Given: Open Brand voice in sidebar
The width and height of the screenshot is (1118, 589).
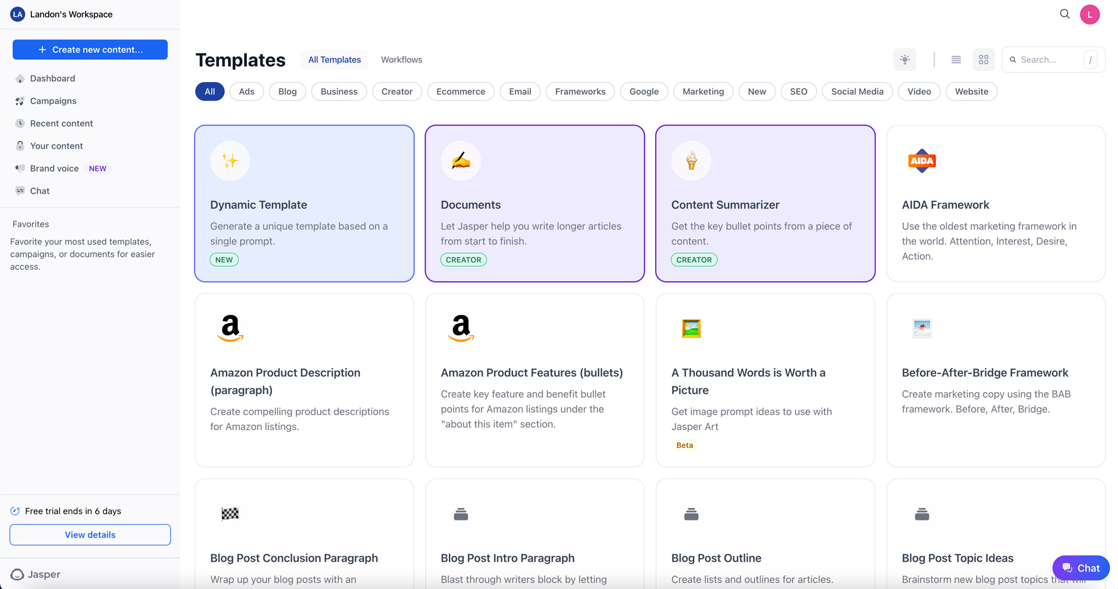Looking at the screenshot, I should 54,168.
